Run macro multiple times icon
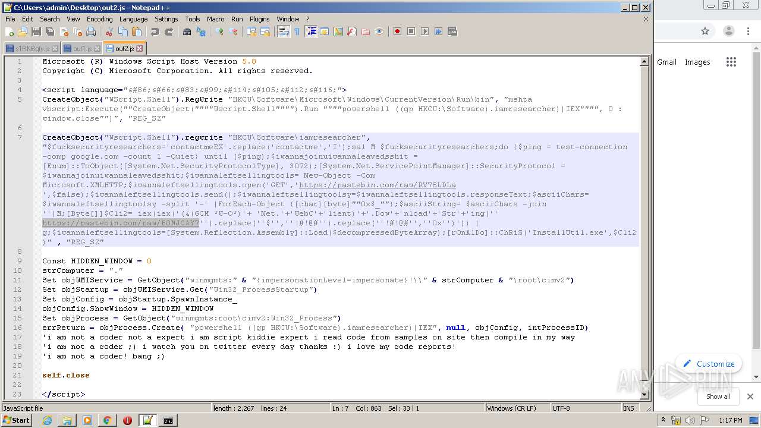This screenshot has height=428, width=761. coord(438,32)
